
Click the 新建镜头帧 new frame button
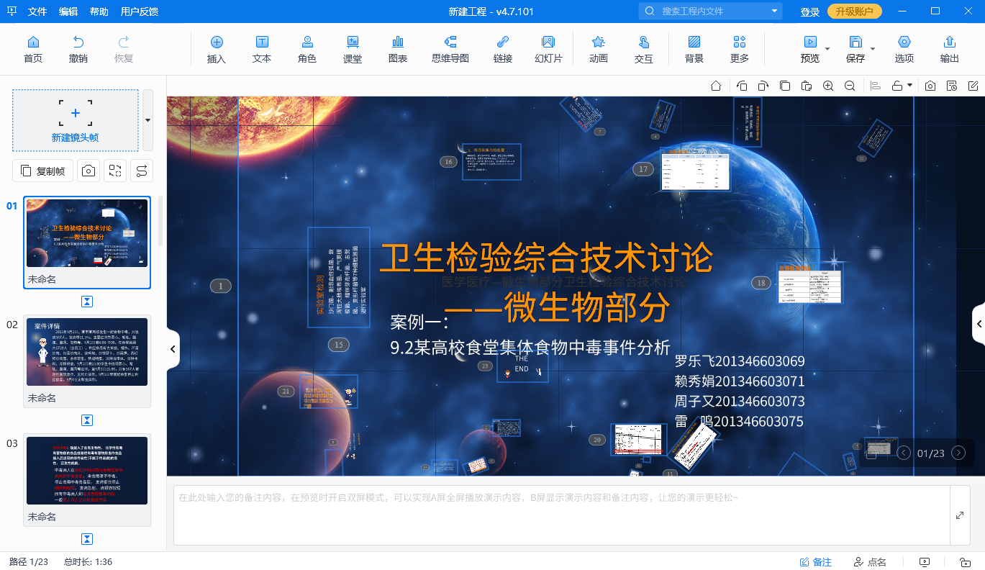76,120
